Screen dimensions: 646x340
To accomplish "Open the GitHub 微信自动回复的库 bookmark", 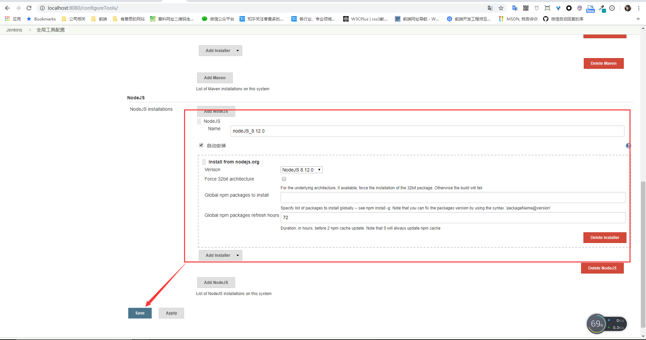I will [x=564, y=19].
